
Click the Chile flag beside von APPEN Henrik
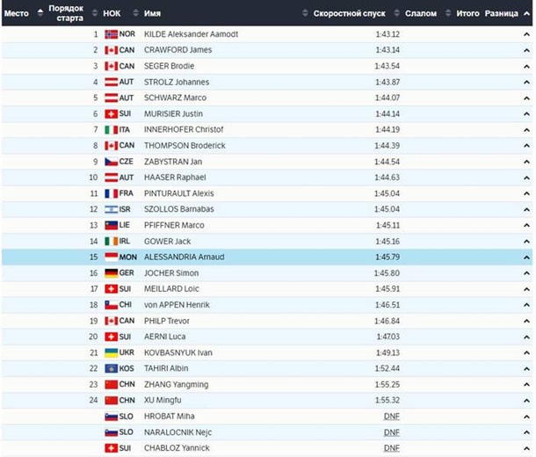pos(111,304)
